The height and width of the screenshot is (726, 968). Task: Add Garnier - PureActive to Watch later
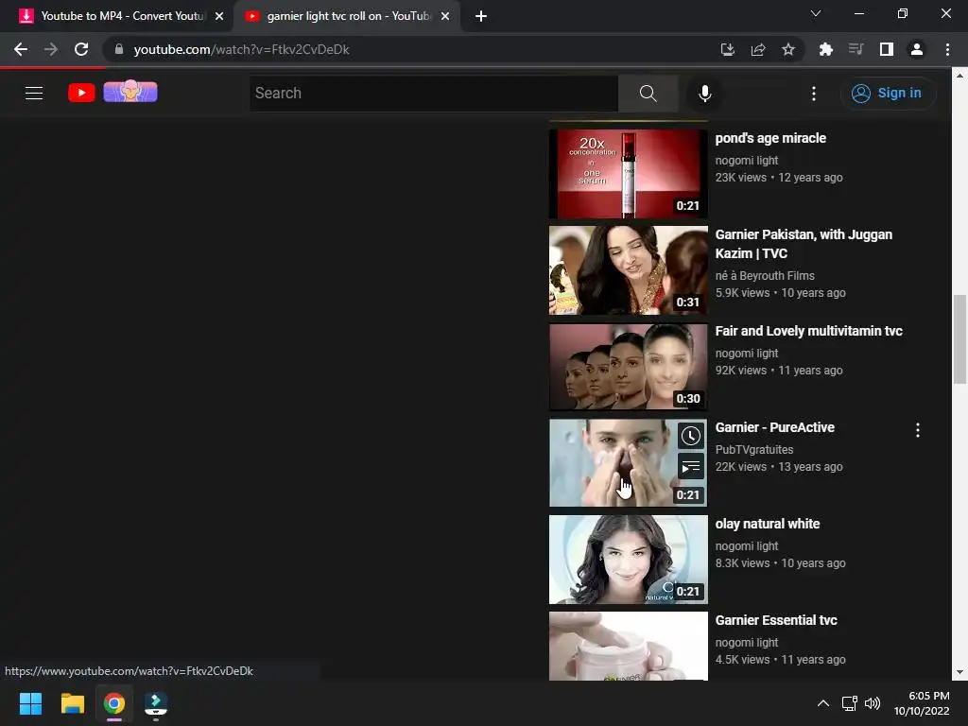pyautogui.click(x=691, y=437)
